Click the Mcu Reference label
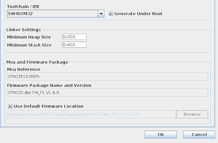Screen dimensions: 218x143 [x=24, y=69]
